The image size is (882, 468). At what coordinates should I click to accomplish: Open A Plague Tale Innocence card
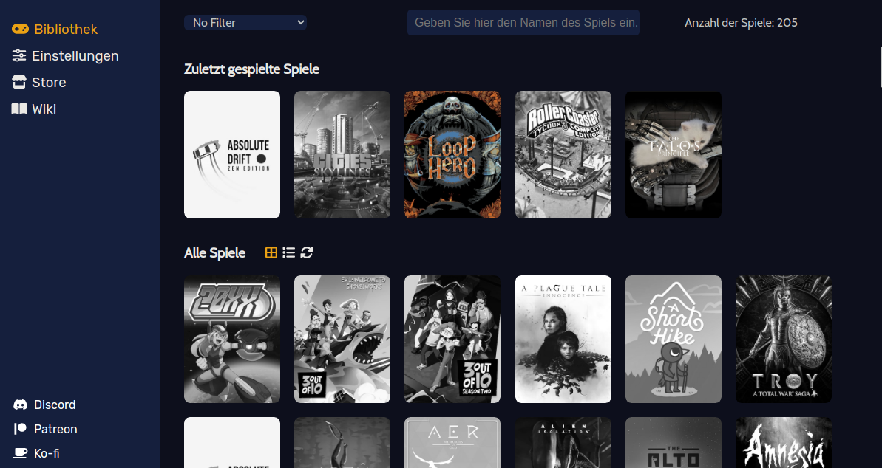click(x=563, y=339)
